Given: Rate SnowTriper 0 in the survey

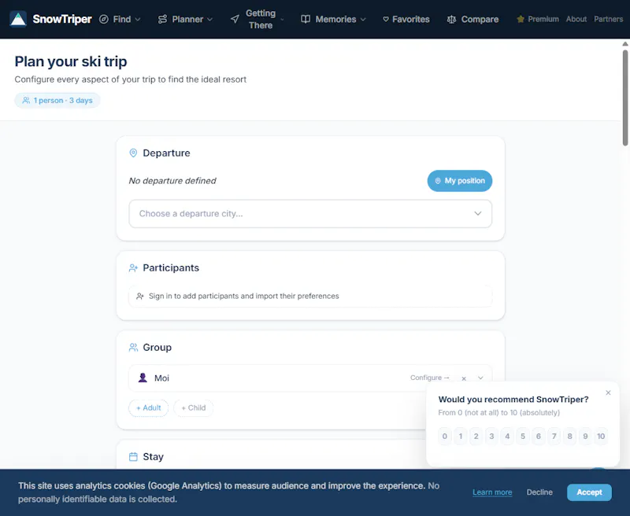Looking at the screenshot, I should pos(445,436).
